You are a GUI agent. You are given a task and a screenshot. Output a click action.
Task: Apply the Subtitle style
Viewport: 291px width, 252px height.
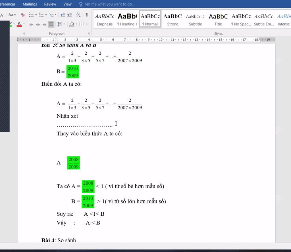[196, 19]
